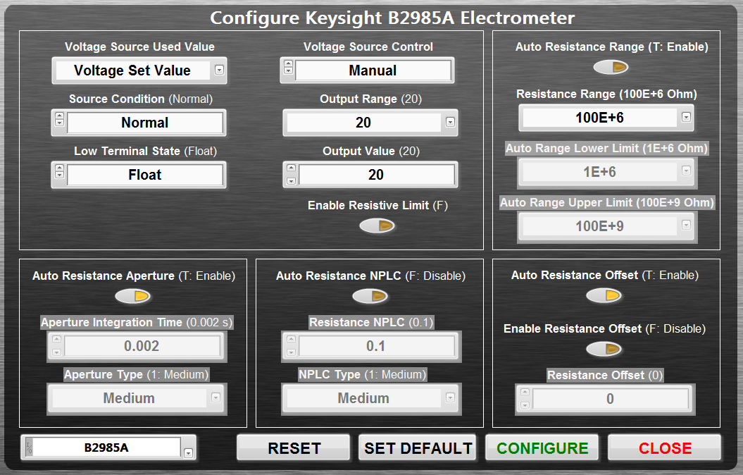The height and width of the screenshot is (475, 743).
Task: Decrease the Output Value with down arrow
Action: click(x=291, y=181)
